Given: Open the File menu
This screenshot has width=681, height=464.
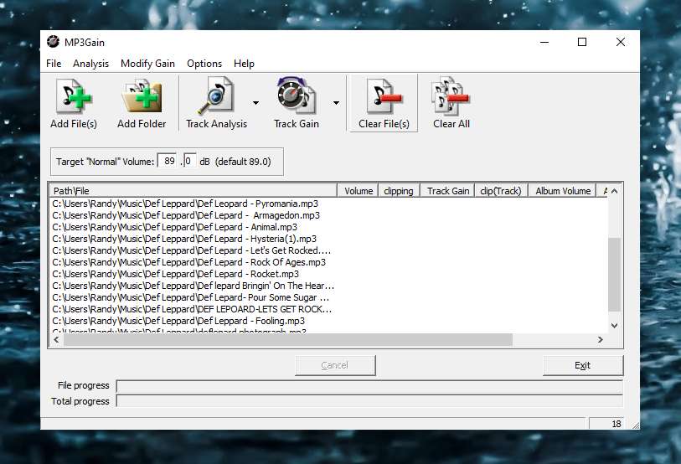Looking at the screenshot, I should 54,64.
